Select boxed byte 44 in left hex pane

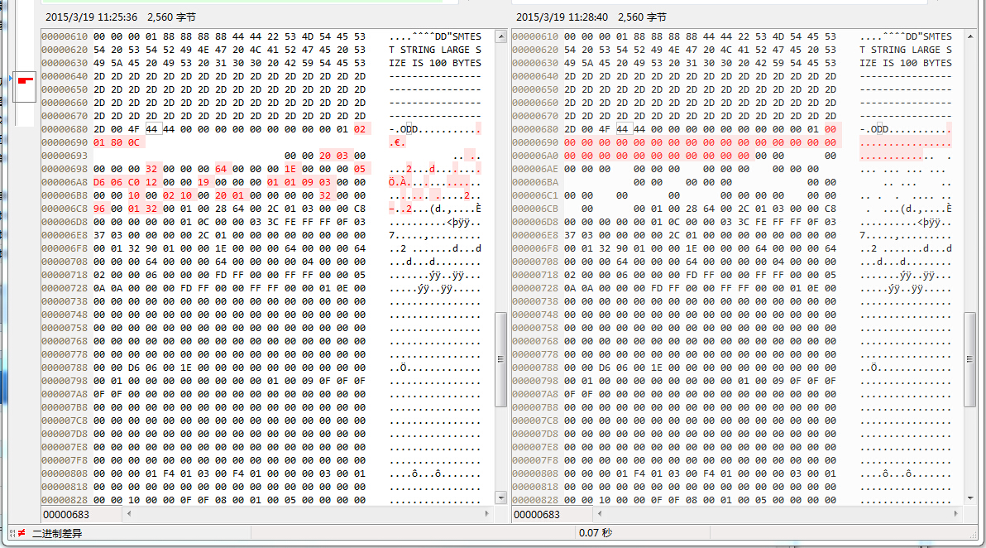pyautogui.click(x=152, y=129)
